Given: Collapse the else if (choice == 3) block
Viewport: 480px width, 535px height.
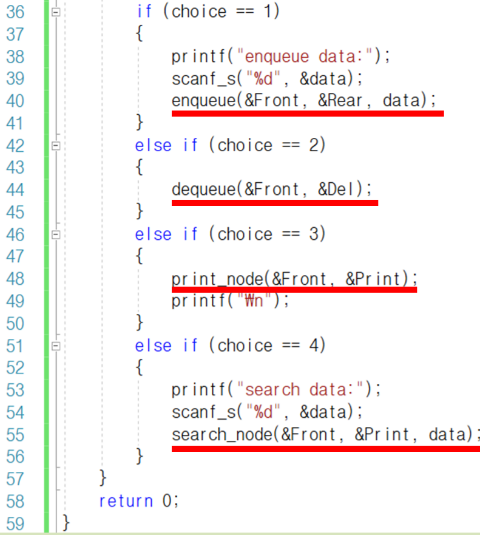Looking at the screenshot, I should pyautogui.click(x=56, y=235).
